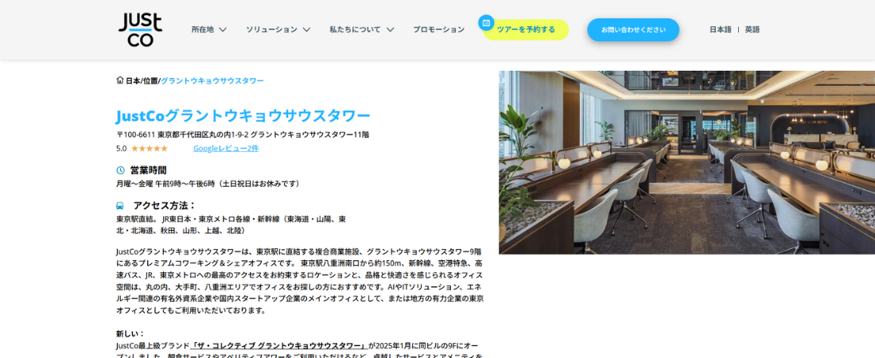
Task: Click the coworking office photo
Action: (687, 162)
